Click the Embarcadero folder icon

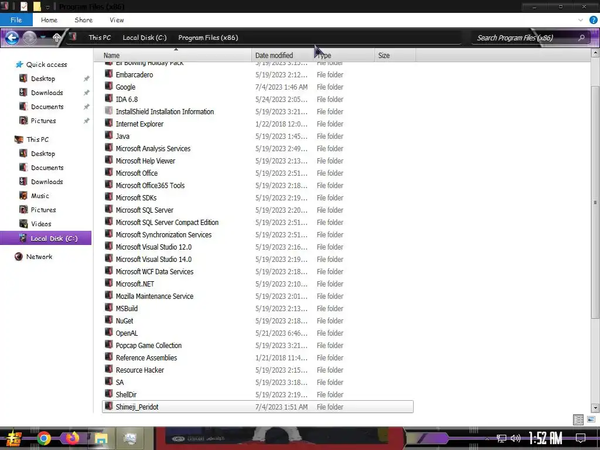coord(108,74)
